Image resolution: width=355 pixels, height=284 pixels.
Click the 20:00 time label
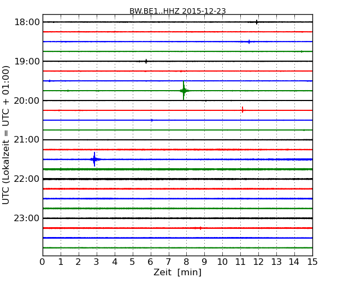[x=27, y=100]
